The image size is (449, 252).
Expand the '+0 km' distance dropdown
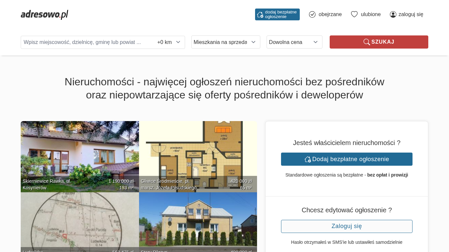[169, 42]
